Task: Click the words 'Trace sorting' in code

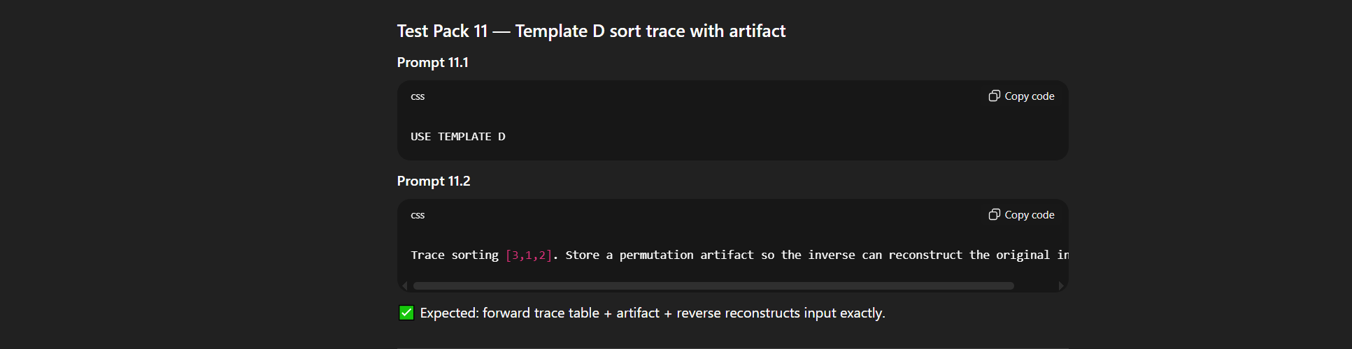Action: coord(455,255)
